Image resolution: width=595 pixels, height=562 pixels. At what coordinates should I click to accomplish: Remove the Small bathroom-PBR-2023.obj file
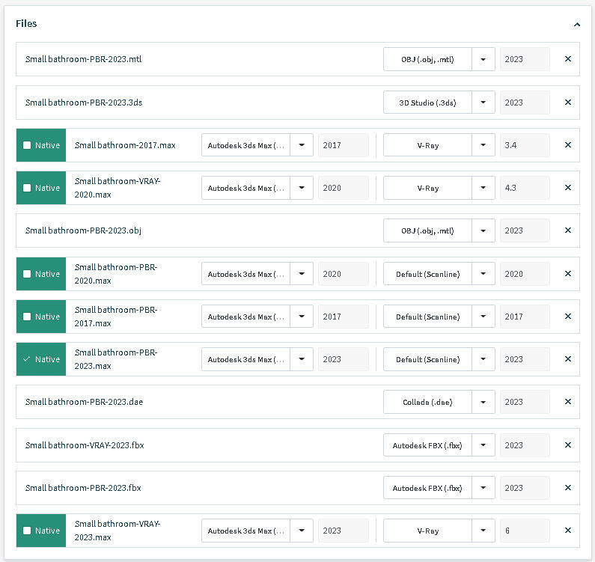click(567, 230)
